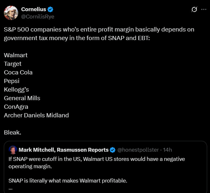Click "Walmart" in the company list
Screen dimensions: 210x193
16,55
